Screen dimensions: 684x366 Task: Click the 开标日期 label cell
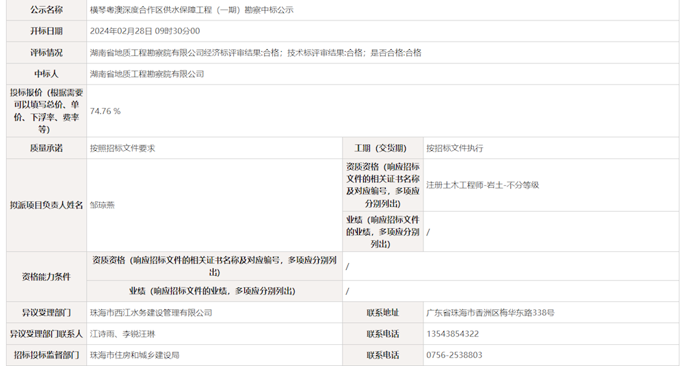point(47,31)
